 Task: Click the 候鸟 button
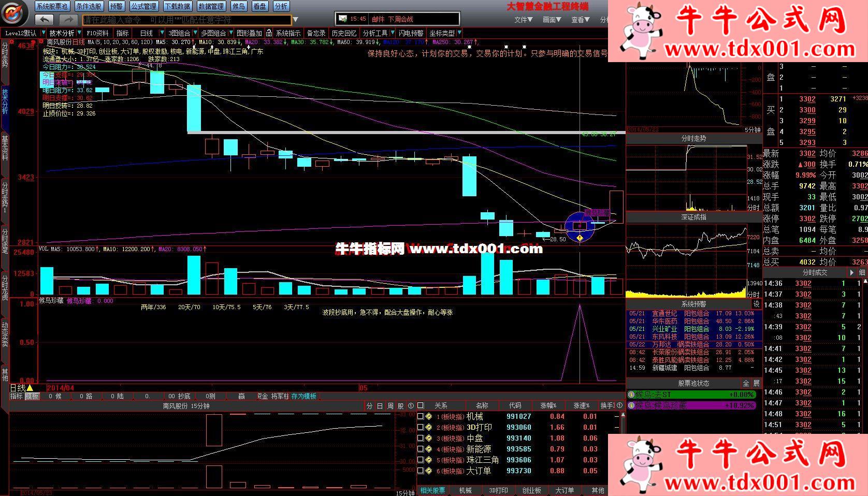239,6
